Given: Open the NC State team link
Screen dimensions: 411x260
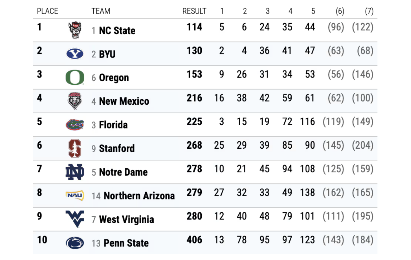Looking at the screenshot, I should tap(117, 31).
